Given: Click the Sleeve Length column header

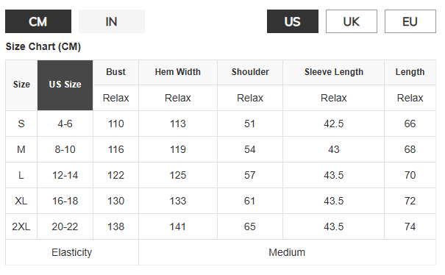Looking at the screenshot, I should point(334,72).
